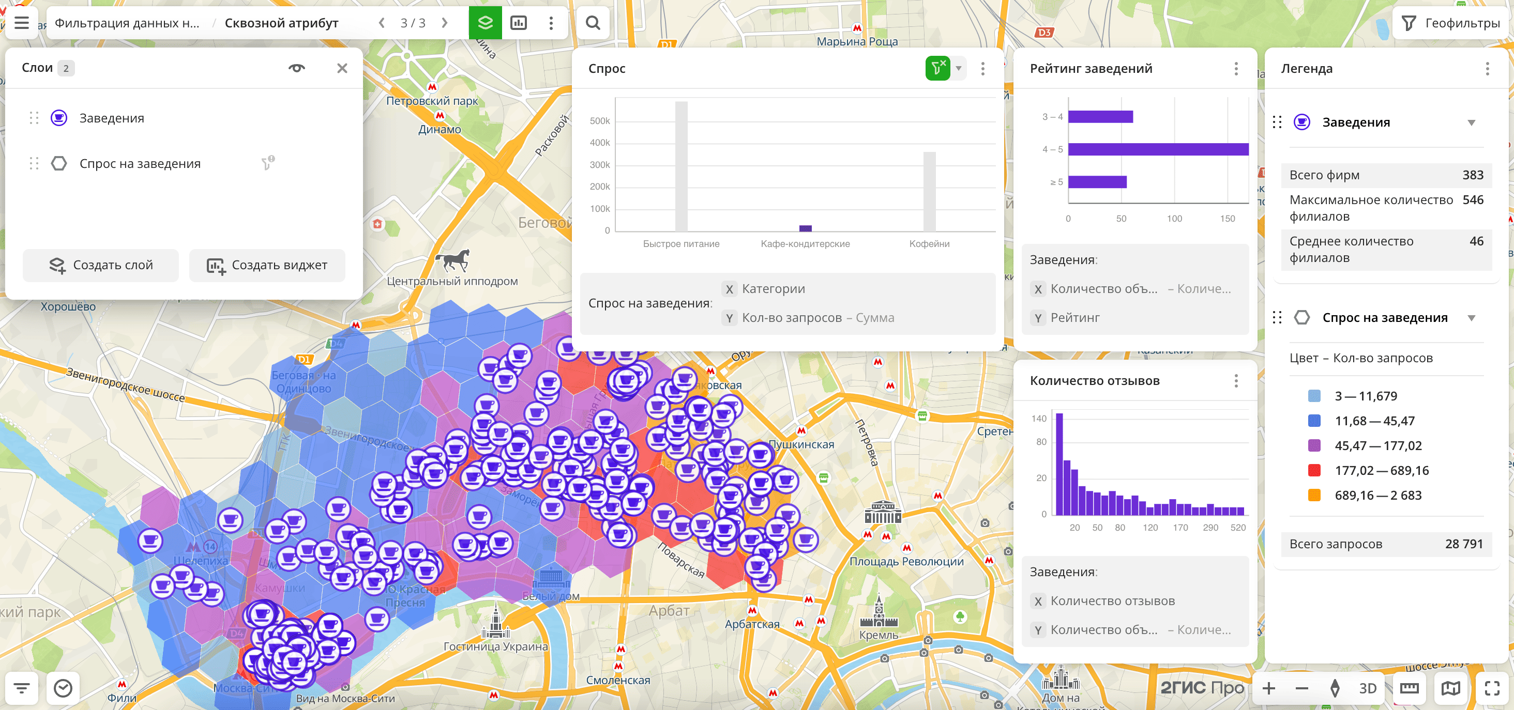Open the history clock icon
Image resolution: width=1514 pixels, height=710 pixels.
point(63,688)
